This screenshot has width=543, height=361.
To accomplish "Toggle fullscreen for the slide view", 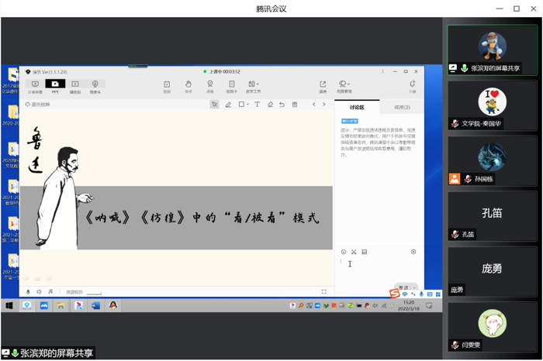I will click(x=324, y=292).
